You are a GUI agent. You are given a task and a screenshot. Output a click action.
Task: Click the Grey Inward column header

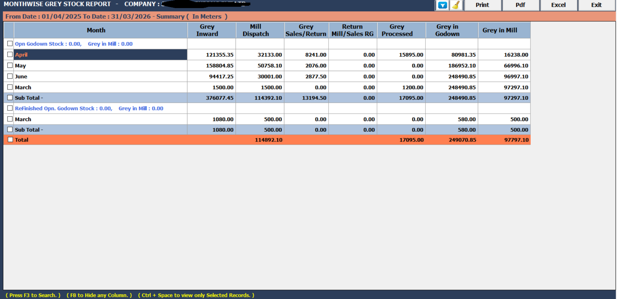[x=207, y=30]
